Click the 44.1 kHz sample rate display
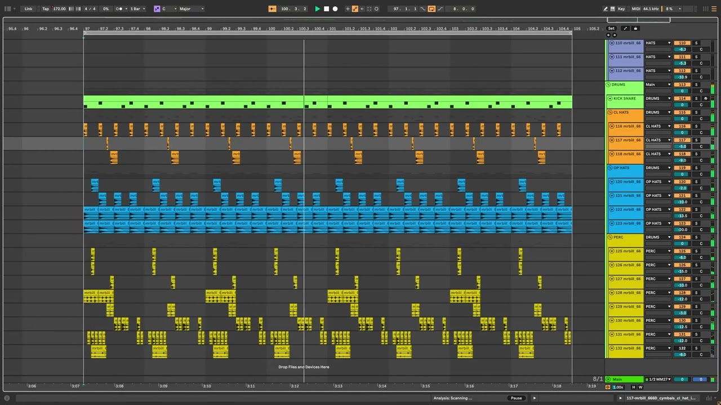The height and width of the screenshot is (405, 721). [651, 9]
